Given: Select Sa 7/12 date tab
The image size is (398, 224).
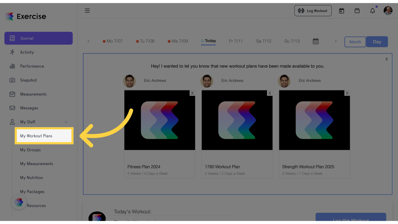Looking at the screenshot, I should (263, 41).
